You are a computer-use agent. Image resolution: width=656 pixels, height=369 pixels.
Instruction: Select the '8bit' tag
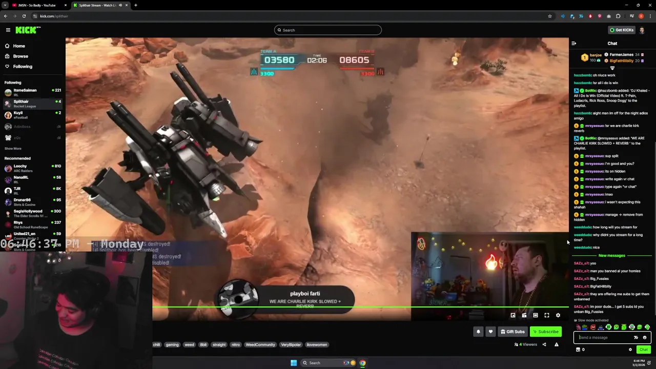pos(203,345)
